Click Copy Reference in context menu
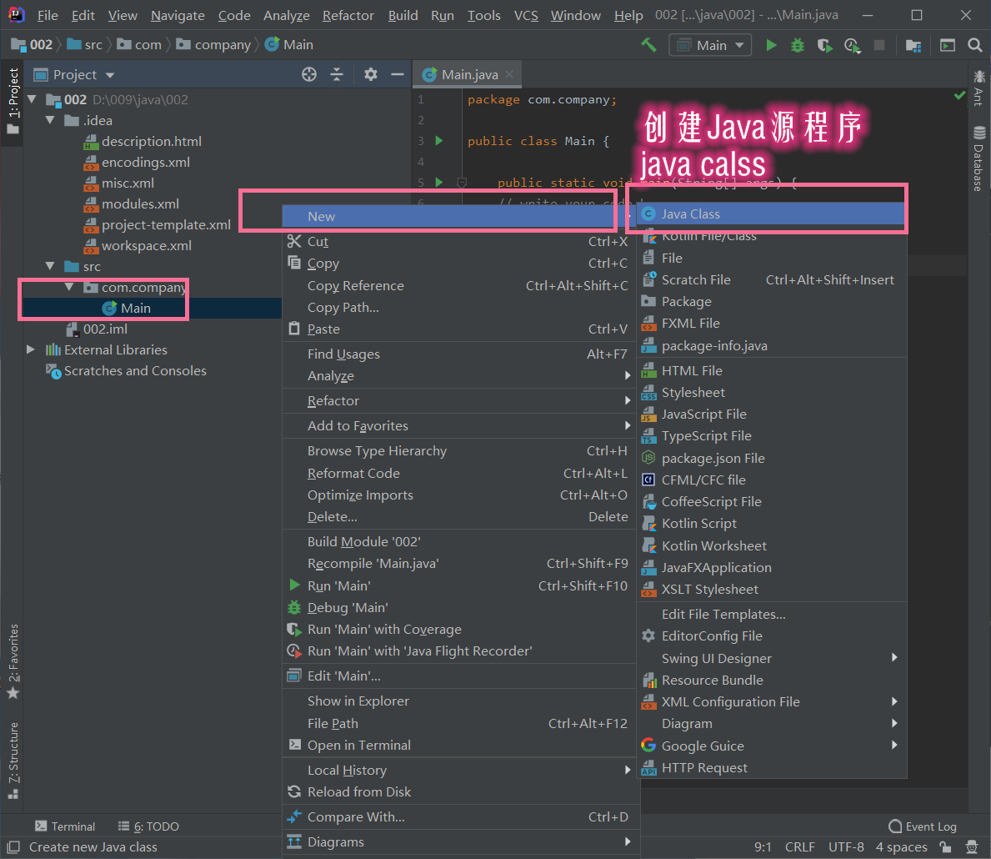 click(x=458, y=285)
